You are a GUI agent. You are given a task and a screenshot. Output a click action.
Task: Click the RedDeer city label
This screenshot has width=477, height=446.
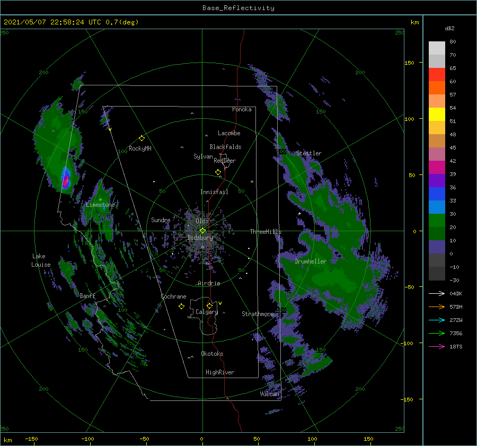[225, 161]
